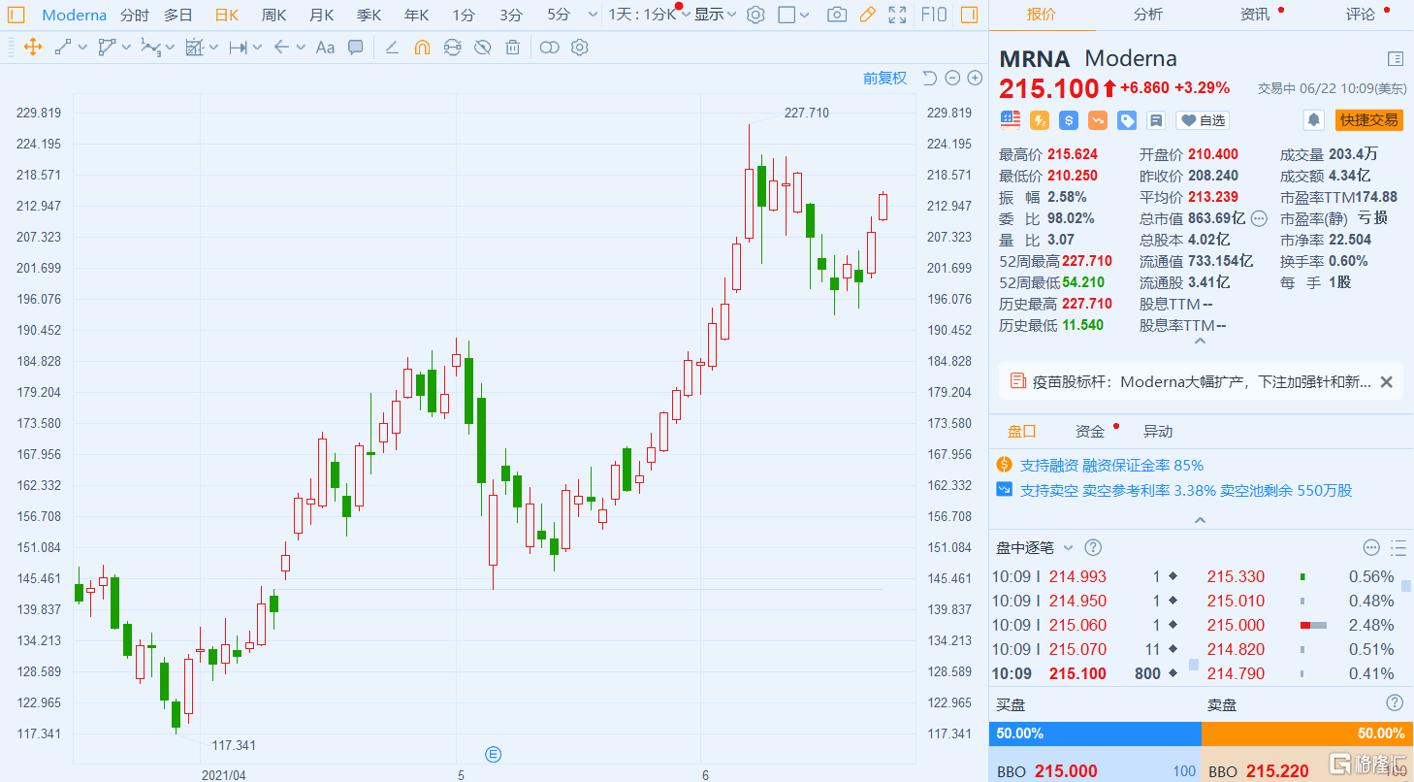Image resolution: width=1414 pixels, height=782 pixels.
Task: Zoom in chart with plus circle icon
Action: [x=976, y=78]
